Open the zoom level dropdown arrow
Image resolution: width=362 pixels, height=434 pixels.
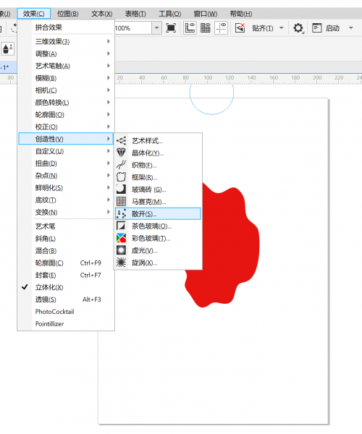pyautogui.click(x=157, y=28)
